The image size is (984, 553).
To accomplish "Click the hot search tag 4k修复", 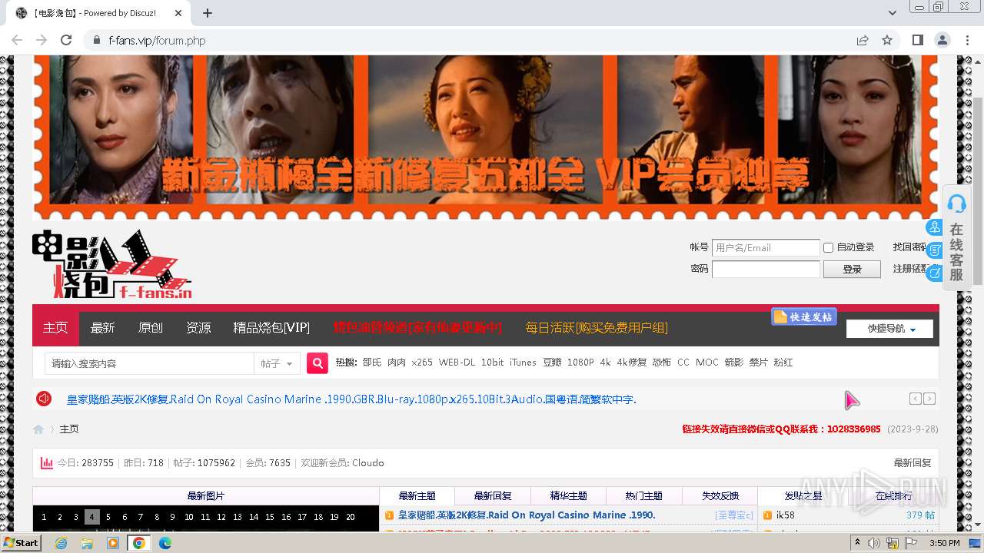I will coord(631,363).
